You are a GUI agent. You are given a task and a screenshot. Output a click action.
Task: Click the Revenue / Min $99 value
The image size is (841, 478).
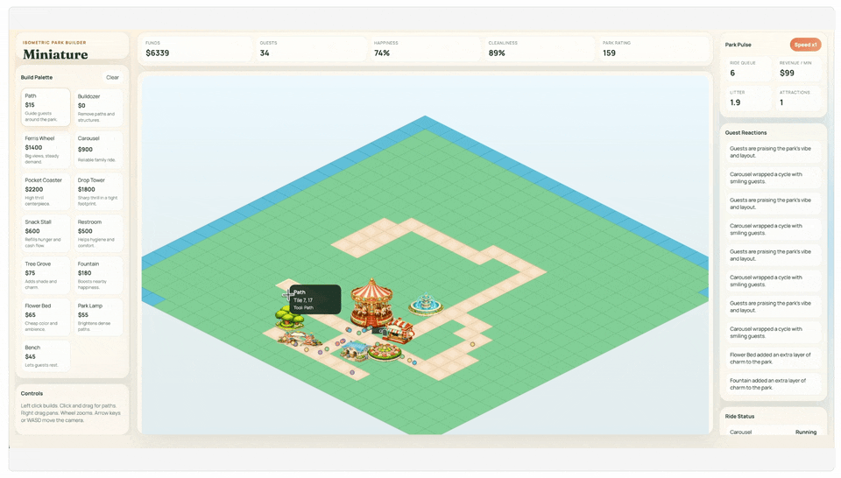click(x=798, y=69)
